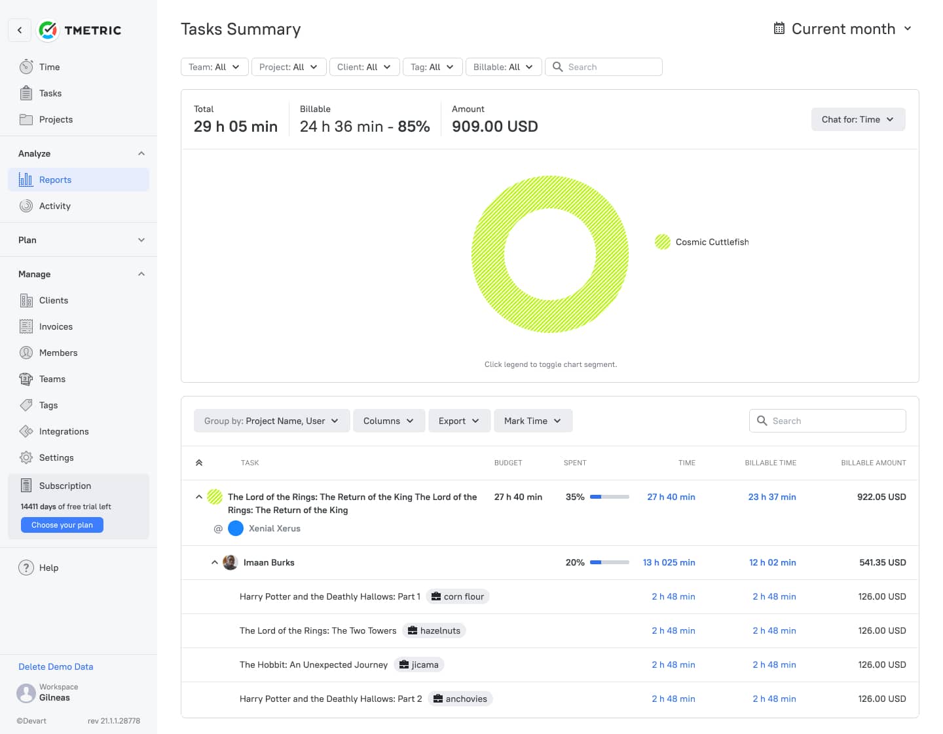This screenshot has width=943, height=734.
Task: Open Clients via its sidebar icon
Action: click(26, 300)
